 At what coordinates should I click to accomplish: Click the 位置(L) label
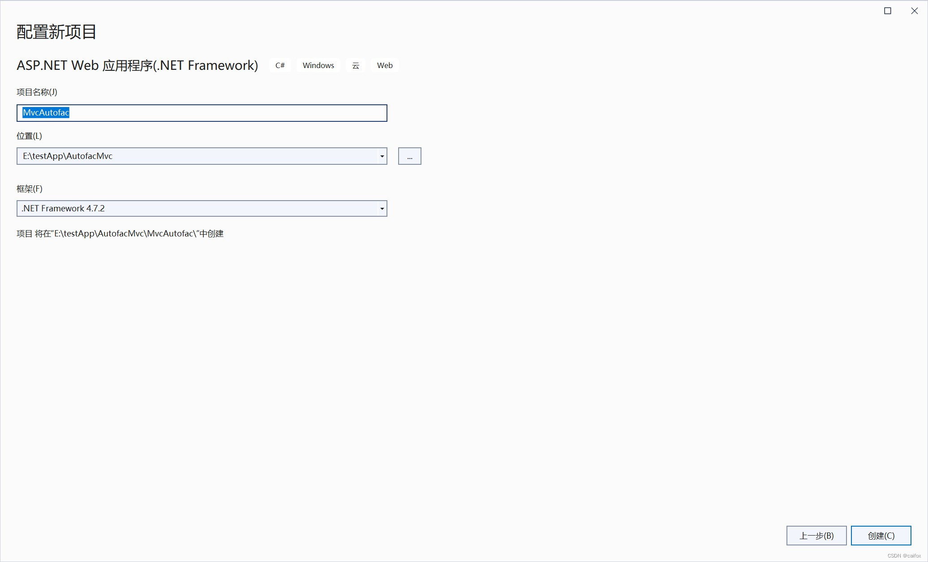(29, 136)
